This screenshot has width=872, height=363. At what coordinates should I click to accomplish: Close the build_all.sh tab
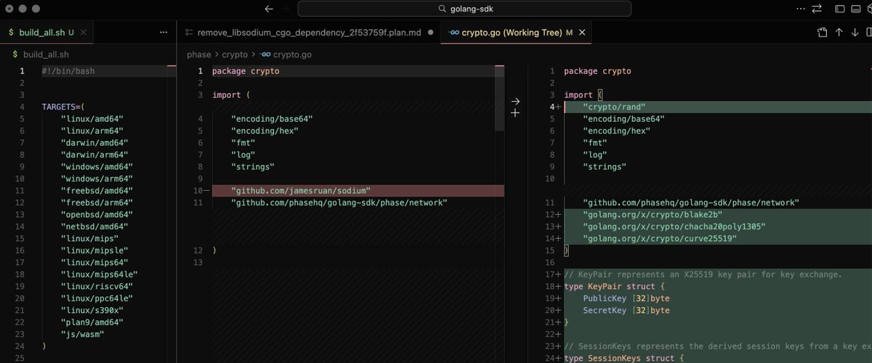[x=82, y=33]
